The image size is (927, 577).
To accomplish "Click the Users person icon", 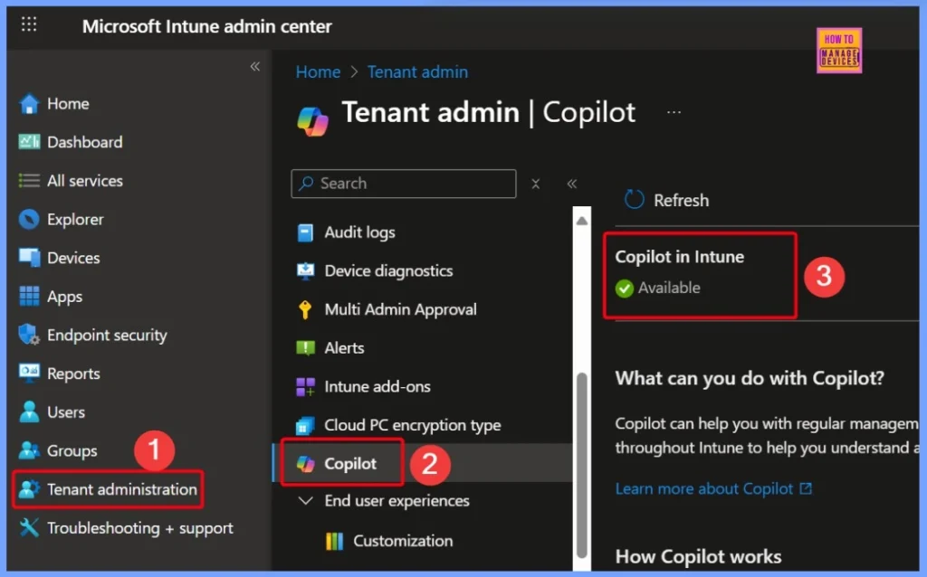I will (28, 411).
